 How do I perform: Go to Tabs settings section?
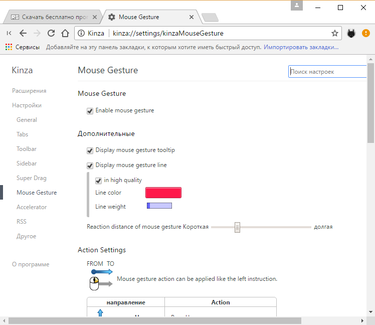pyautogui.click(x=22, y=134)
